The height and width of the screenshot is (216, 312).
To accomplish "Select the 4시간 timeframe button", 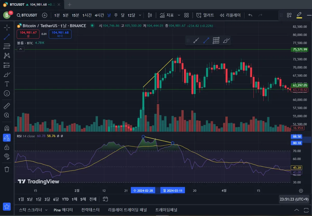I will coord(99,15).
